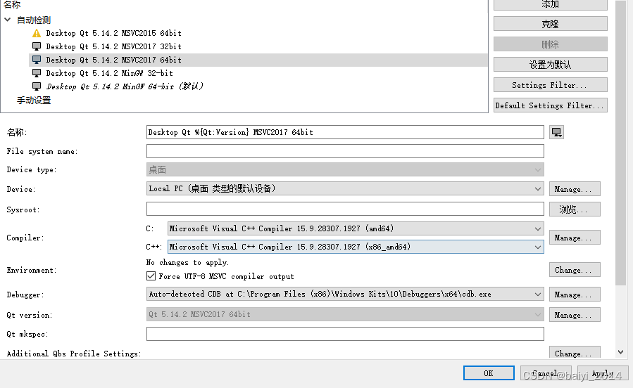Open the Qt version dropdown
The width and height of the screenshot is (633, 388).
(345, 314)
